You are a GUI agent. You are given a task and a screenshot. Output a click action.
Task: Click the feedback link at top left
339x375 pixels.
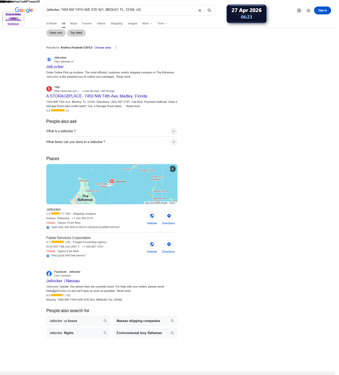[x=13, y=24]
